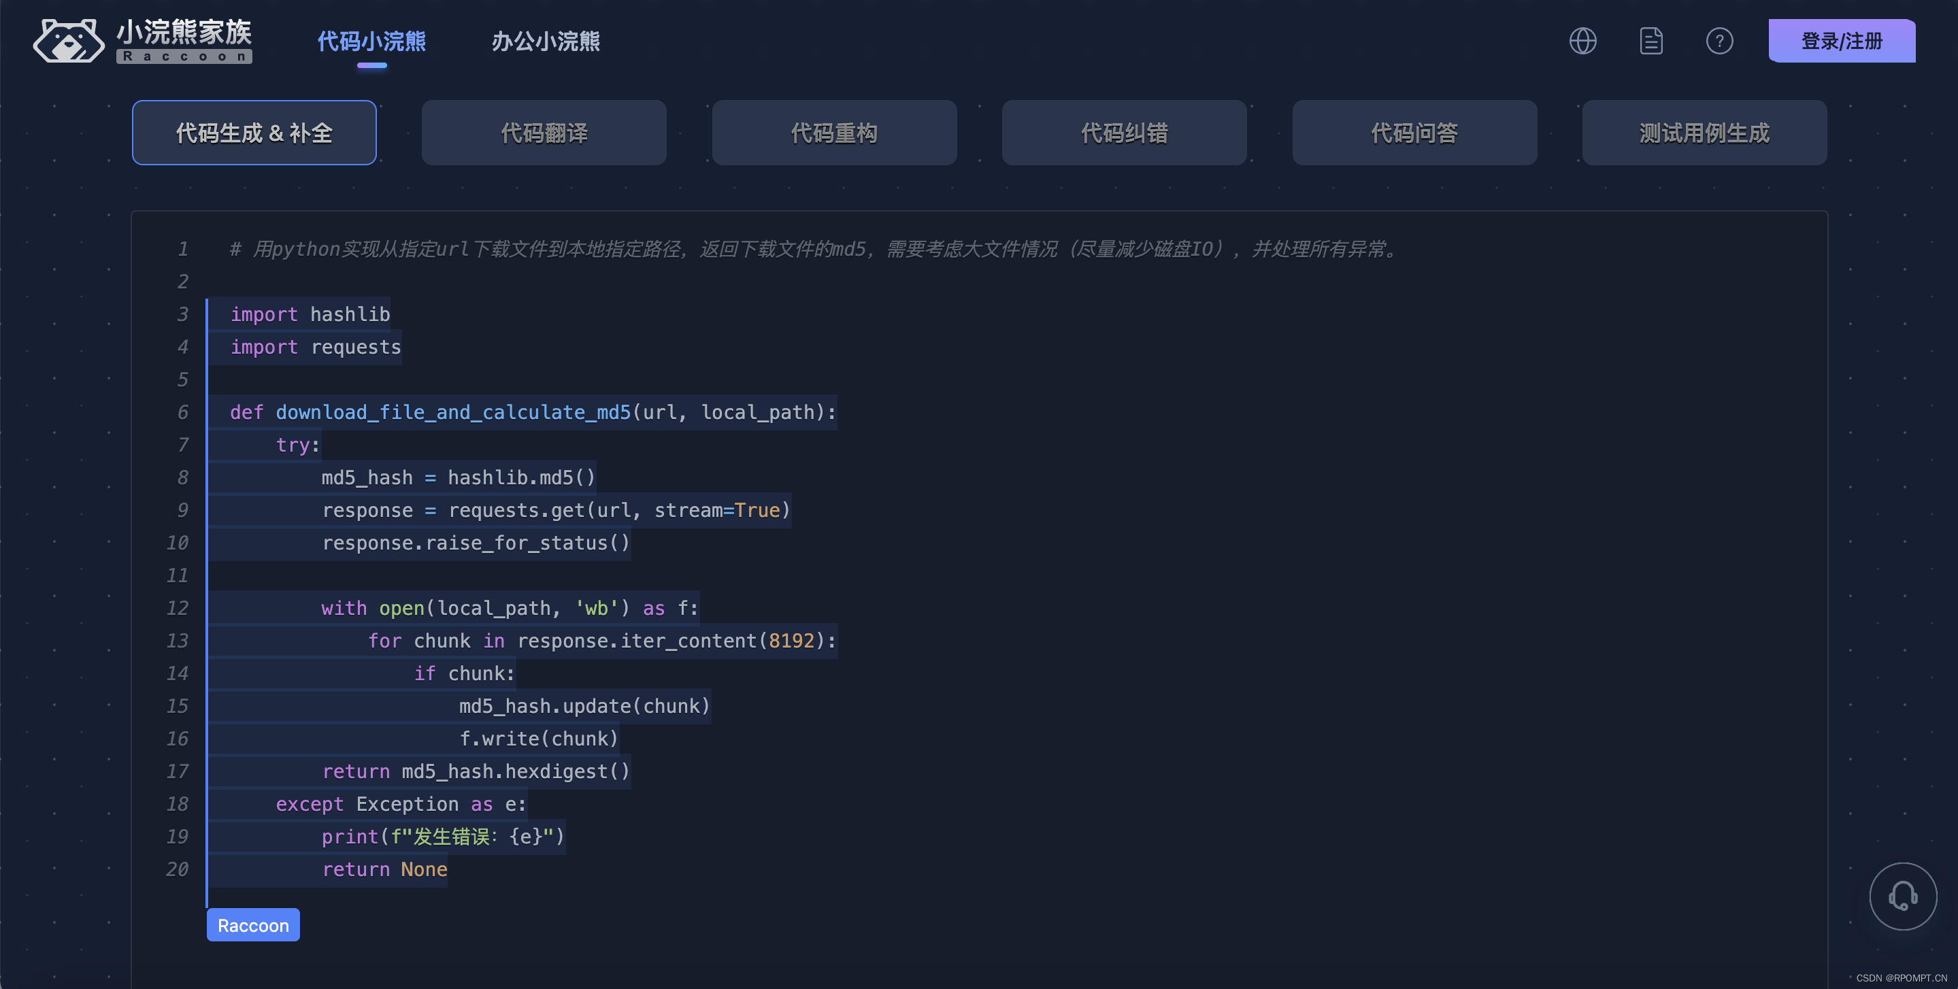Open the document icon in header
Screen dimensions: 1958x989
pyautogui.click(x=1651, y=41)
